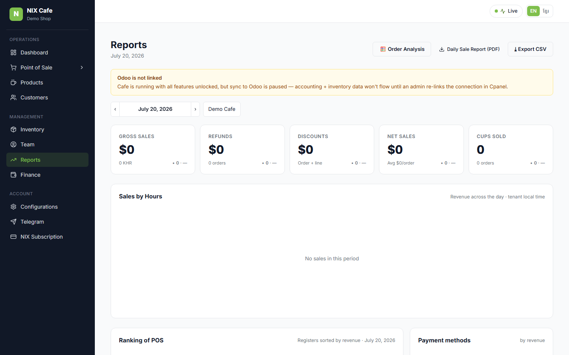This screenshot has width=569, height=355.
Task: Open the Products menu item
Action: click(47, 82)
